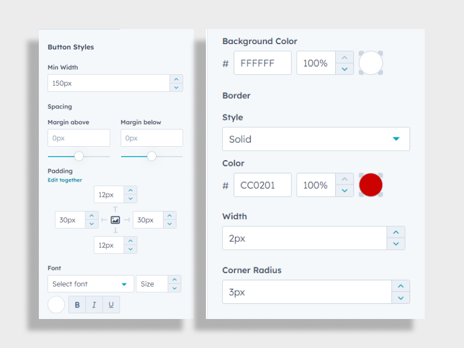The height and width of the screenshot is (348, 464).
Task: Click the Button Styles panel heading
Action: [71, 47]
